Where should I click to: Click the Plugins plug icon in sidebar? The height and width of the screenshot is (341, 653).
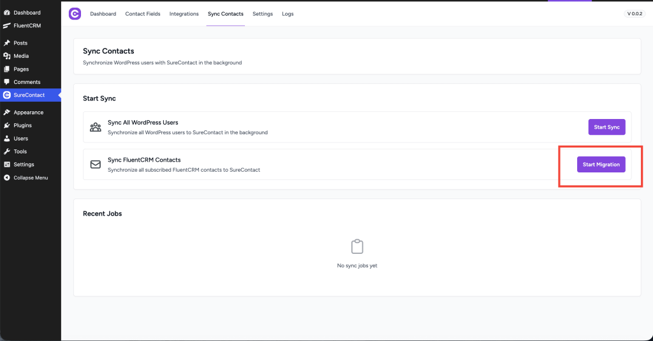[7, 125]
